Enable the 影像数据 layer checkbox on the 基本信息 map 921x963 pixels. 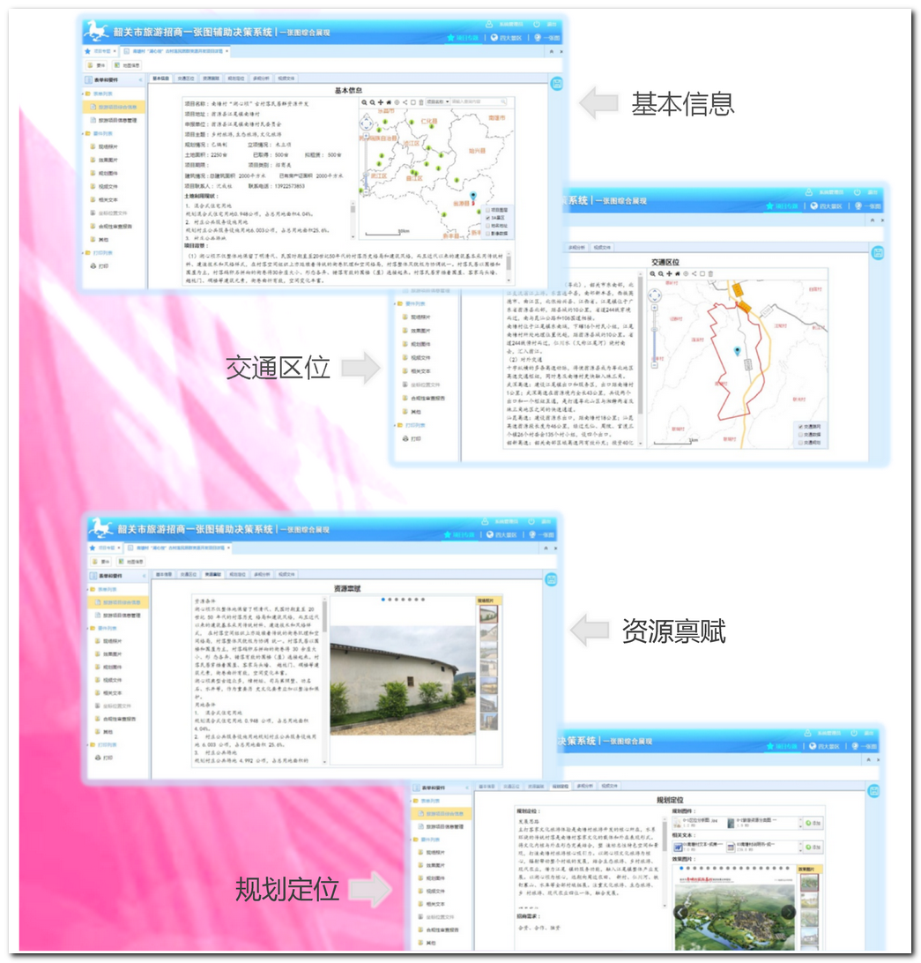click(486, 234)
